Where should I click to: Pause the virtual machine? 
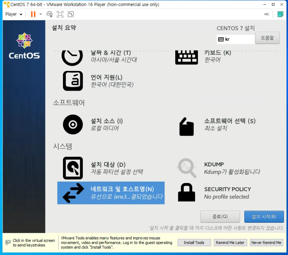click(x=33, y=14)
